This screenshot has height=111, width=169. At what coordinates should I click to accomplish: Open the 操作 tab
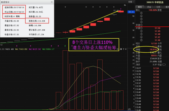[x=166, y=7]
